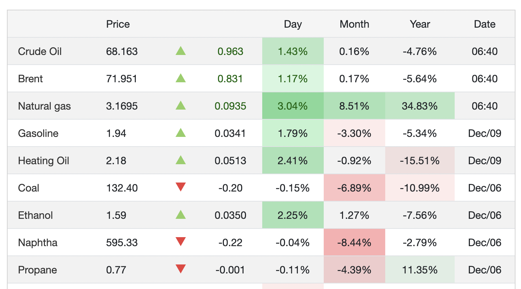Click the -6.89% month change cell
521x289 pixels.
point(354,188)
